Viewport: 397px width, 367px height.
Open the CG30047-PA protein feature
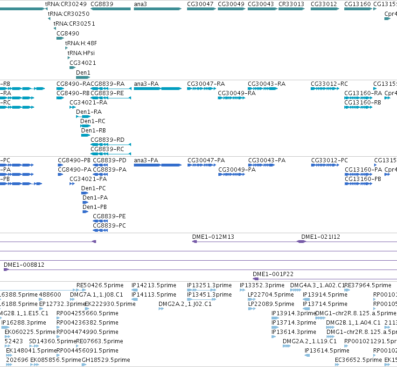202,165
